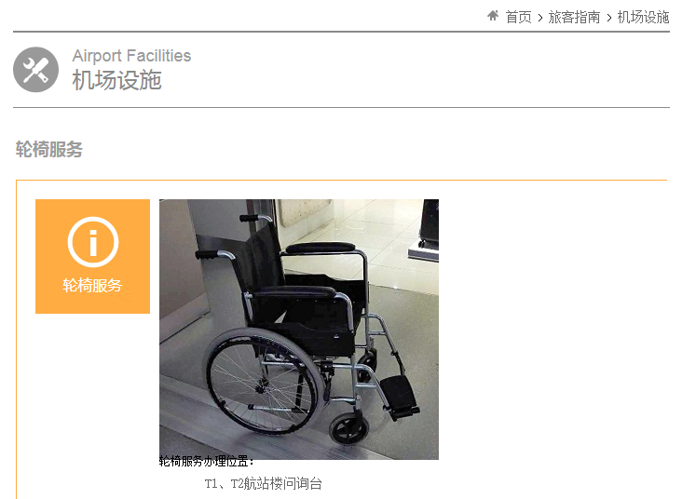Click the gray 轮椅服务 section heading

pos(48,150)
